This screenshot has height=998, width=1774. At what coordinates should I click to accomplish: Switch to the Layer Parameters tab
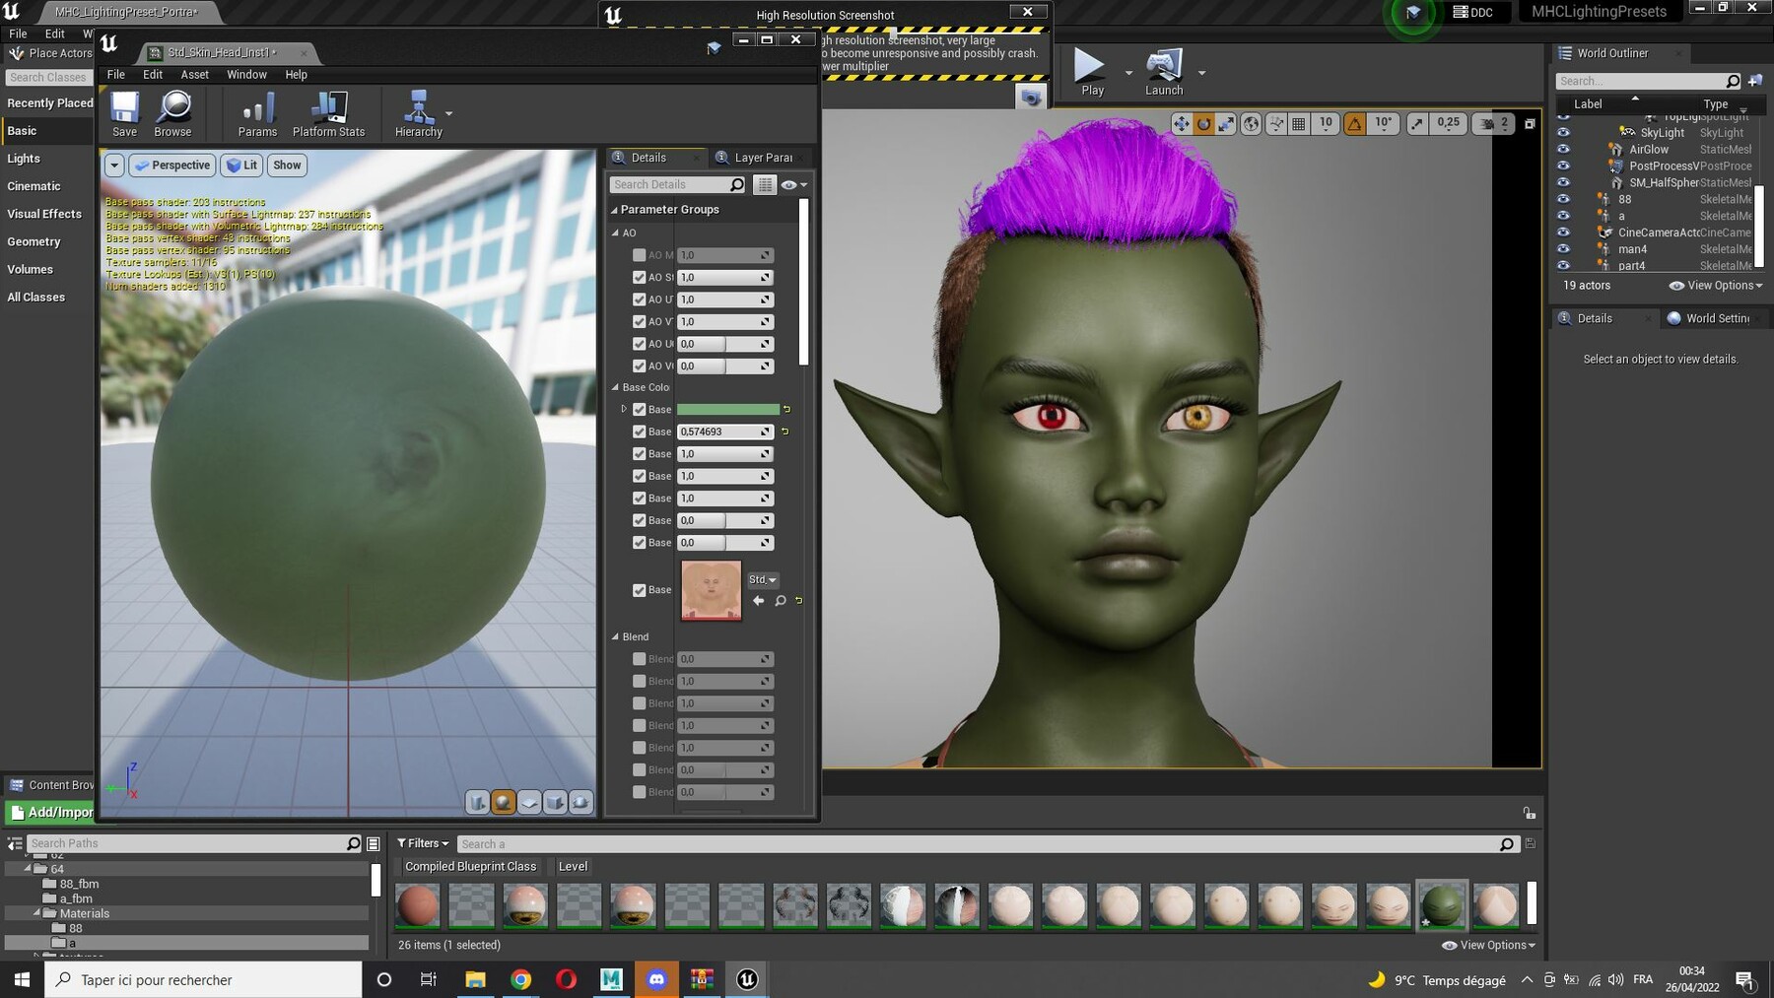[761, 158]
